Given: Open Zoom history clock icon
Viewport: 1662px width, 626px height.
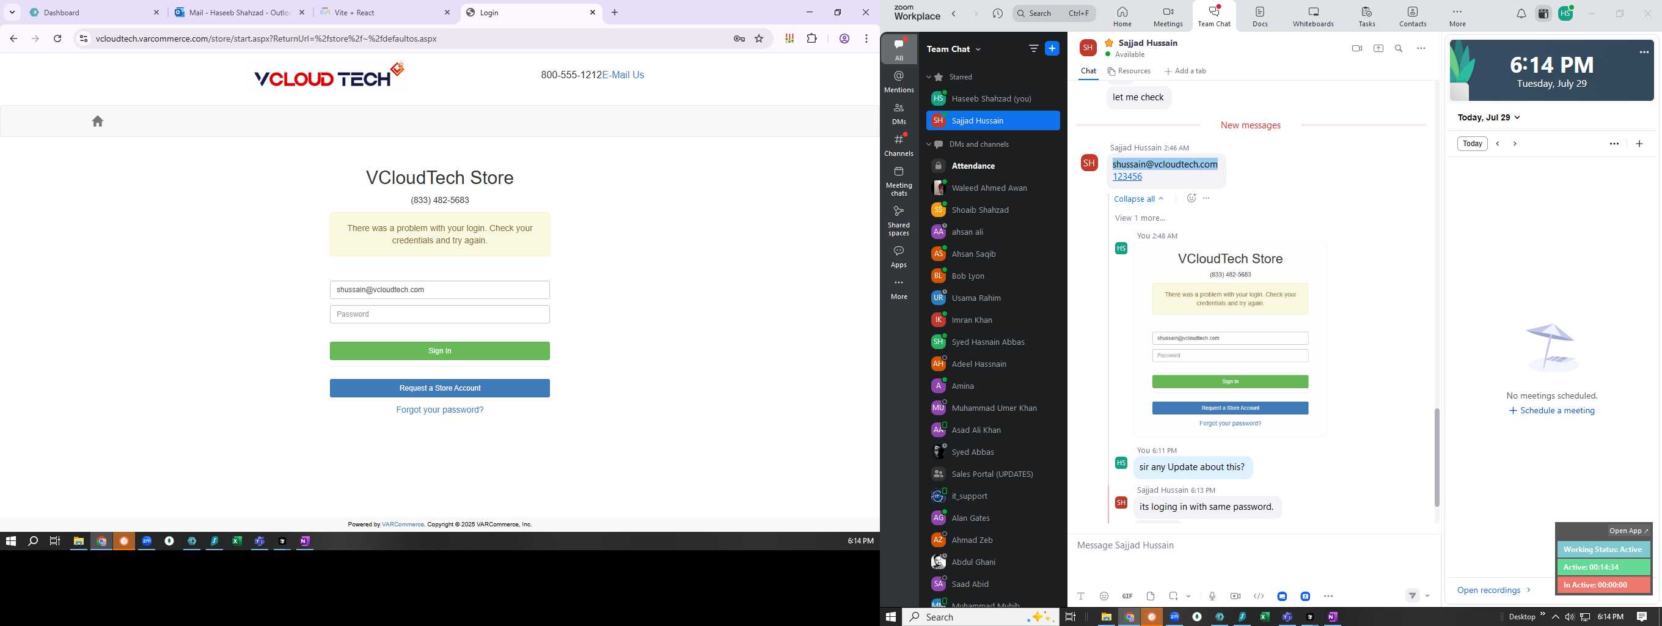Looking at the screenshot, I should (997, 13).
